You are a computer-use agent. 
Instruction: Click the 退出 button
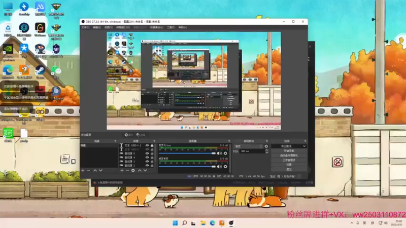(x=289, y=169)
